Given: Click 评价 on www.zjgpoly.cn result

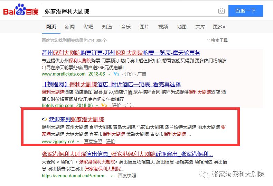Looking at the screenshot, I should [110, 141].
